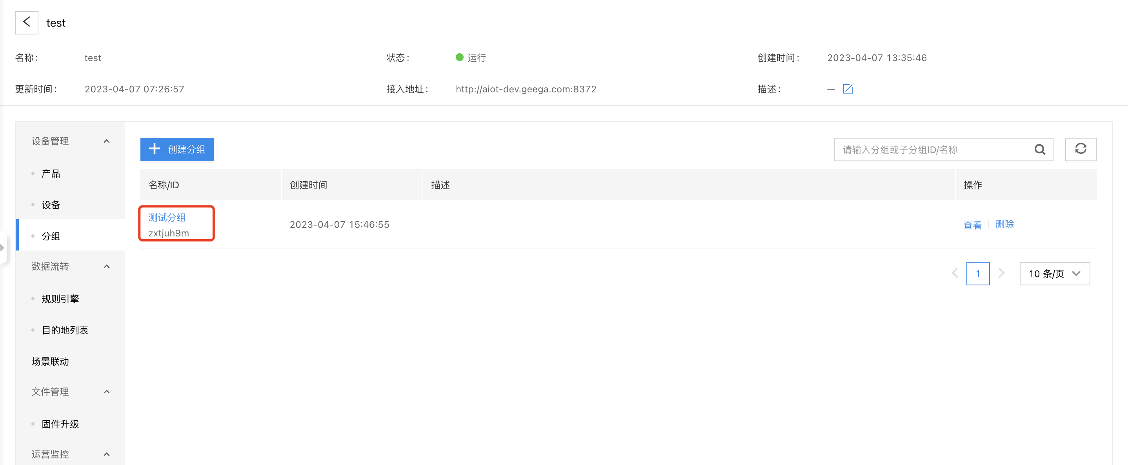Click the 查看 link for 测试分组
Viewport: 1128px width, 465px height.
tap(972, 225)
